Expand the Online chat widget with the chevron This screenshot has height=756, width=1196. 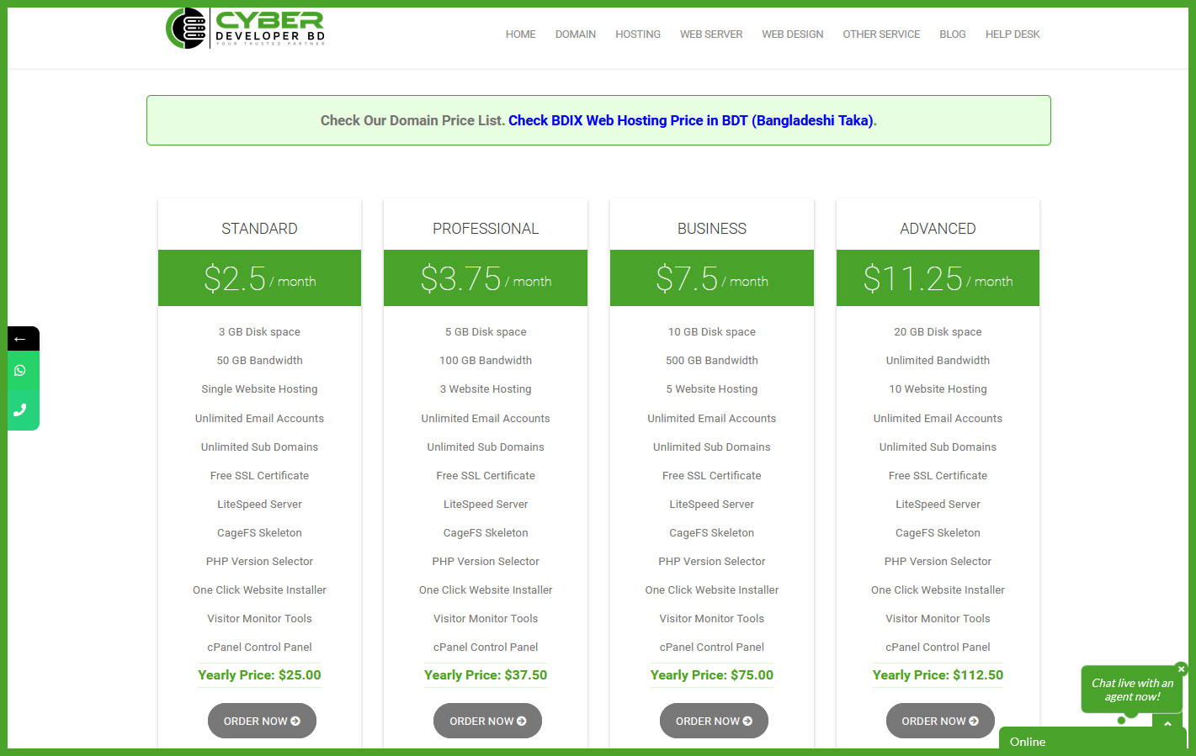pos(1167,724)
